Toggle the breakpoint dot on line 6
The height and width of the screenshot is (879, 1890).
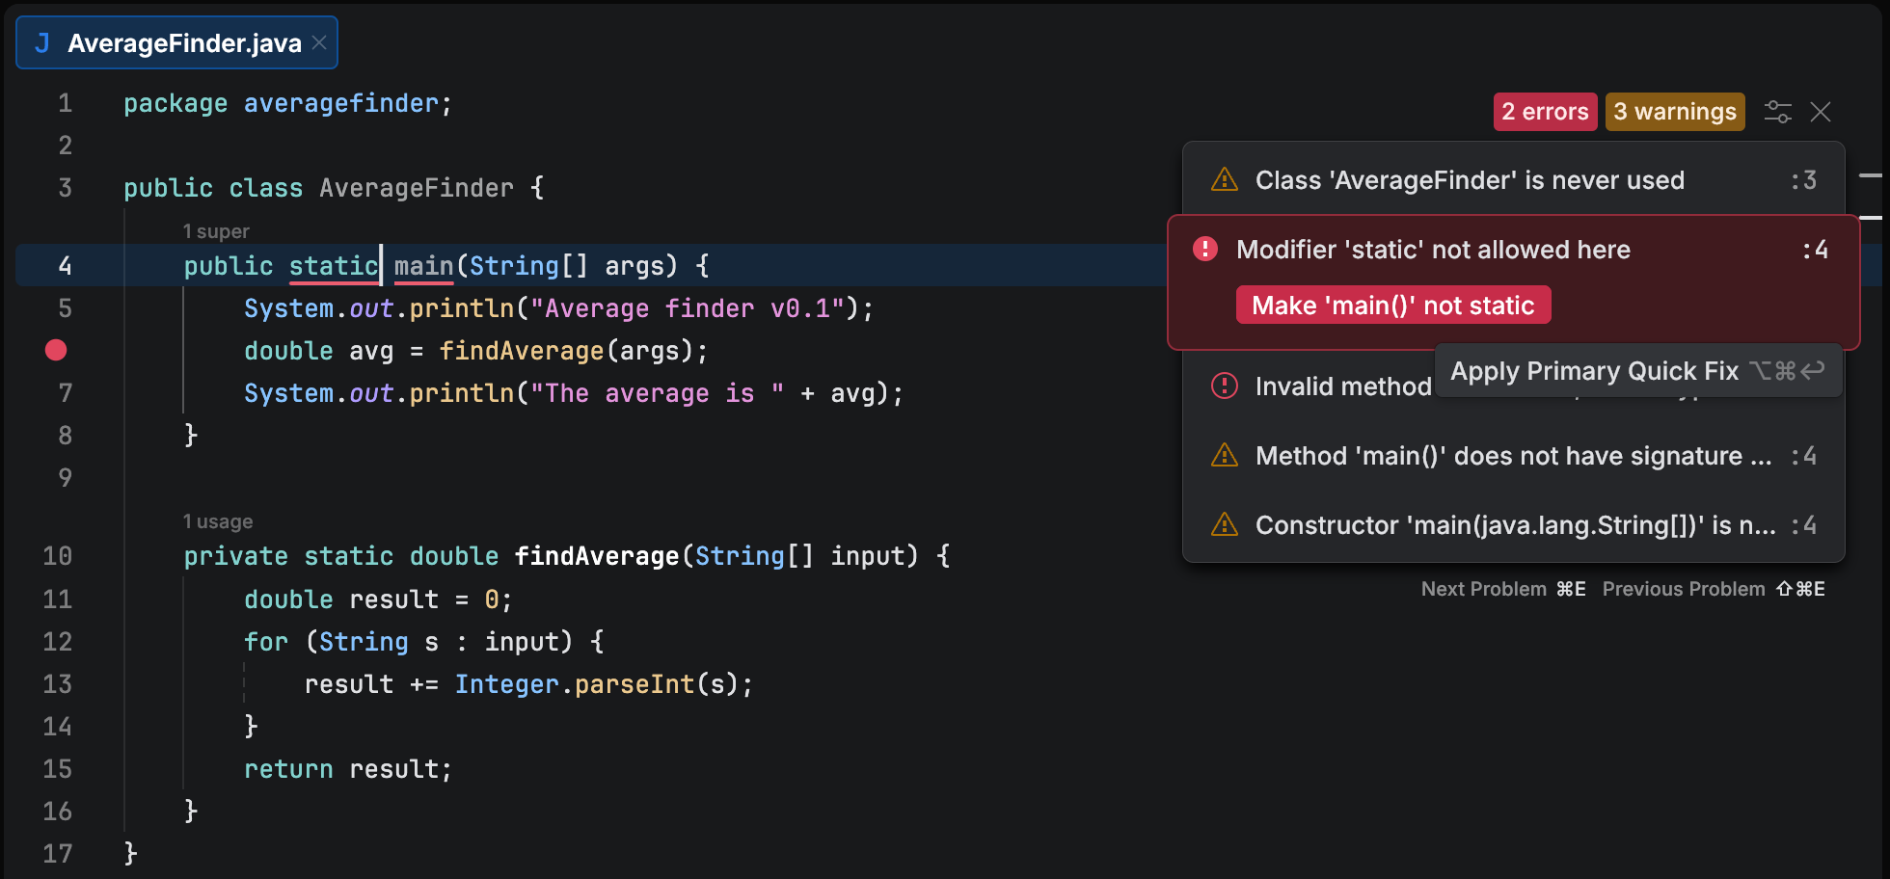point(56,350)
